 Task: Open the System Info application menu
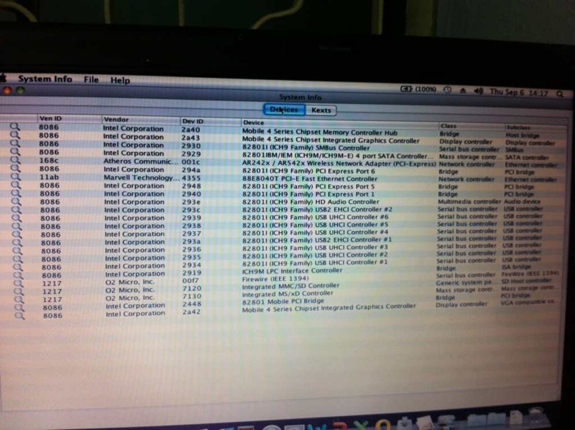point(45,79)
